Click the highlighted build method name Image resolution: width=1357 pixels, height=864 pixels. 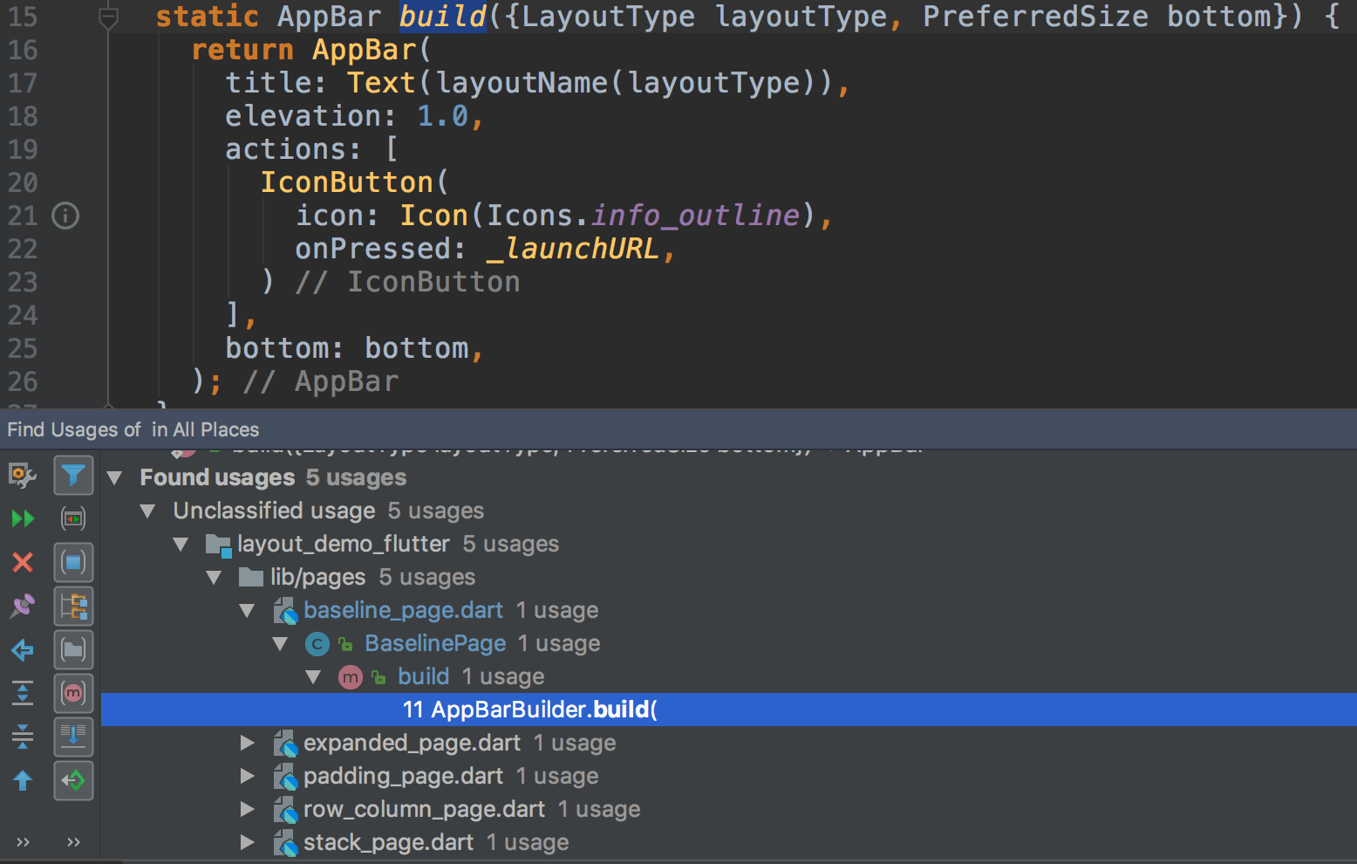[x=442, y=17]
